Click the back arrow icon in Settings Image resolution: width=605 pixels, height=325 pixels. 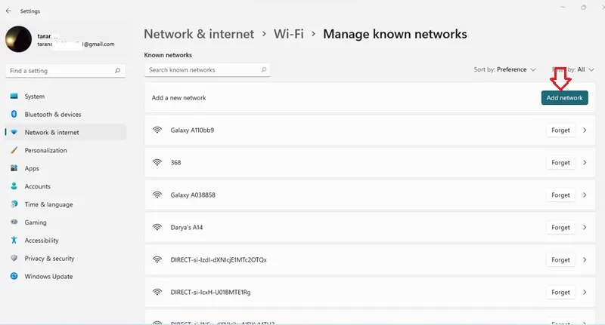tap(8, 11)
